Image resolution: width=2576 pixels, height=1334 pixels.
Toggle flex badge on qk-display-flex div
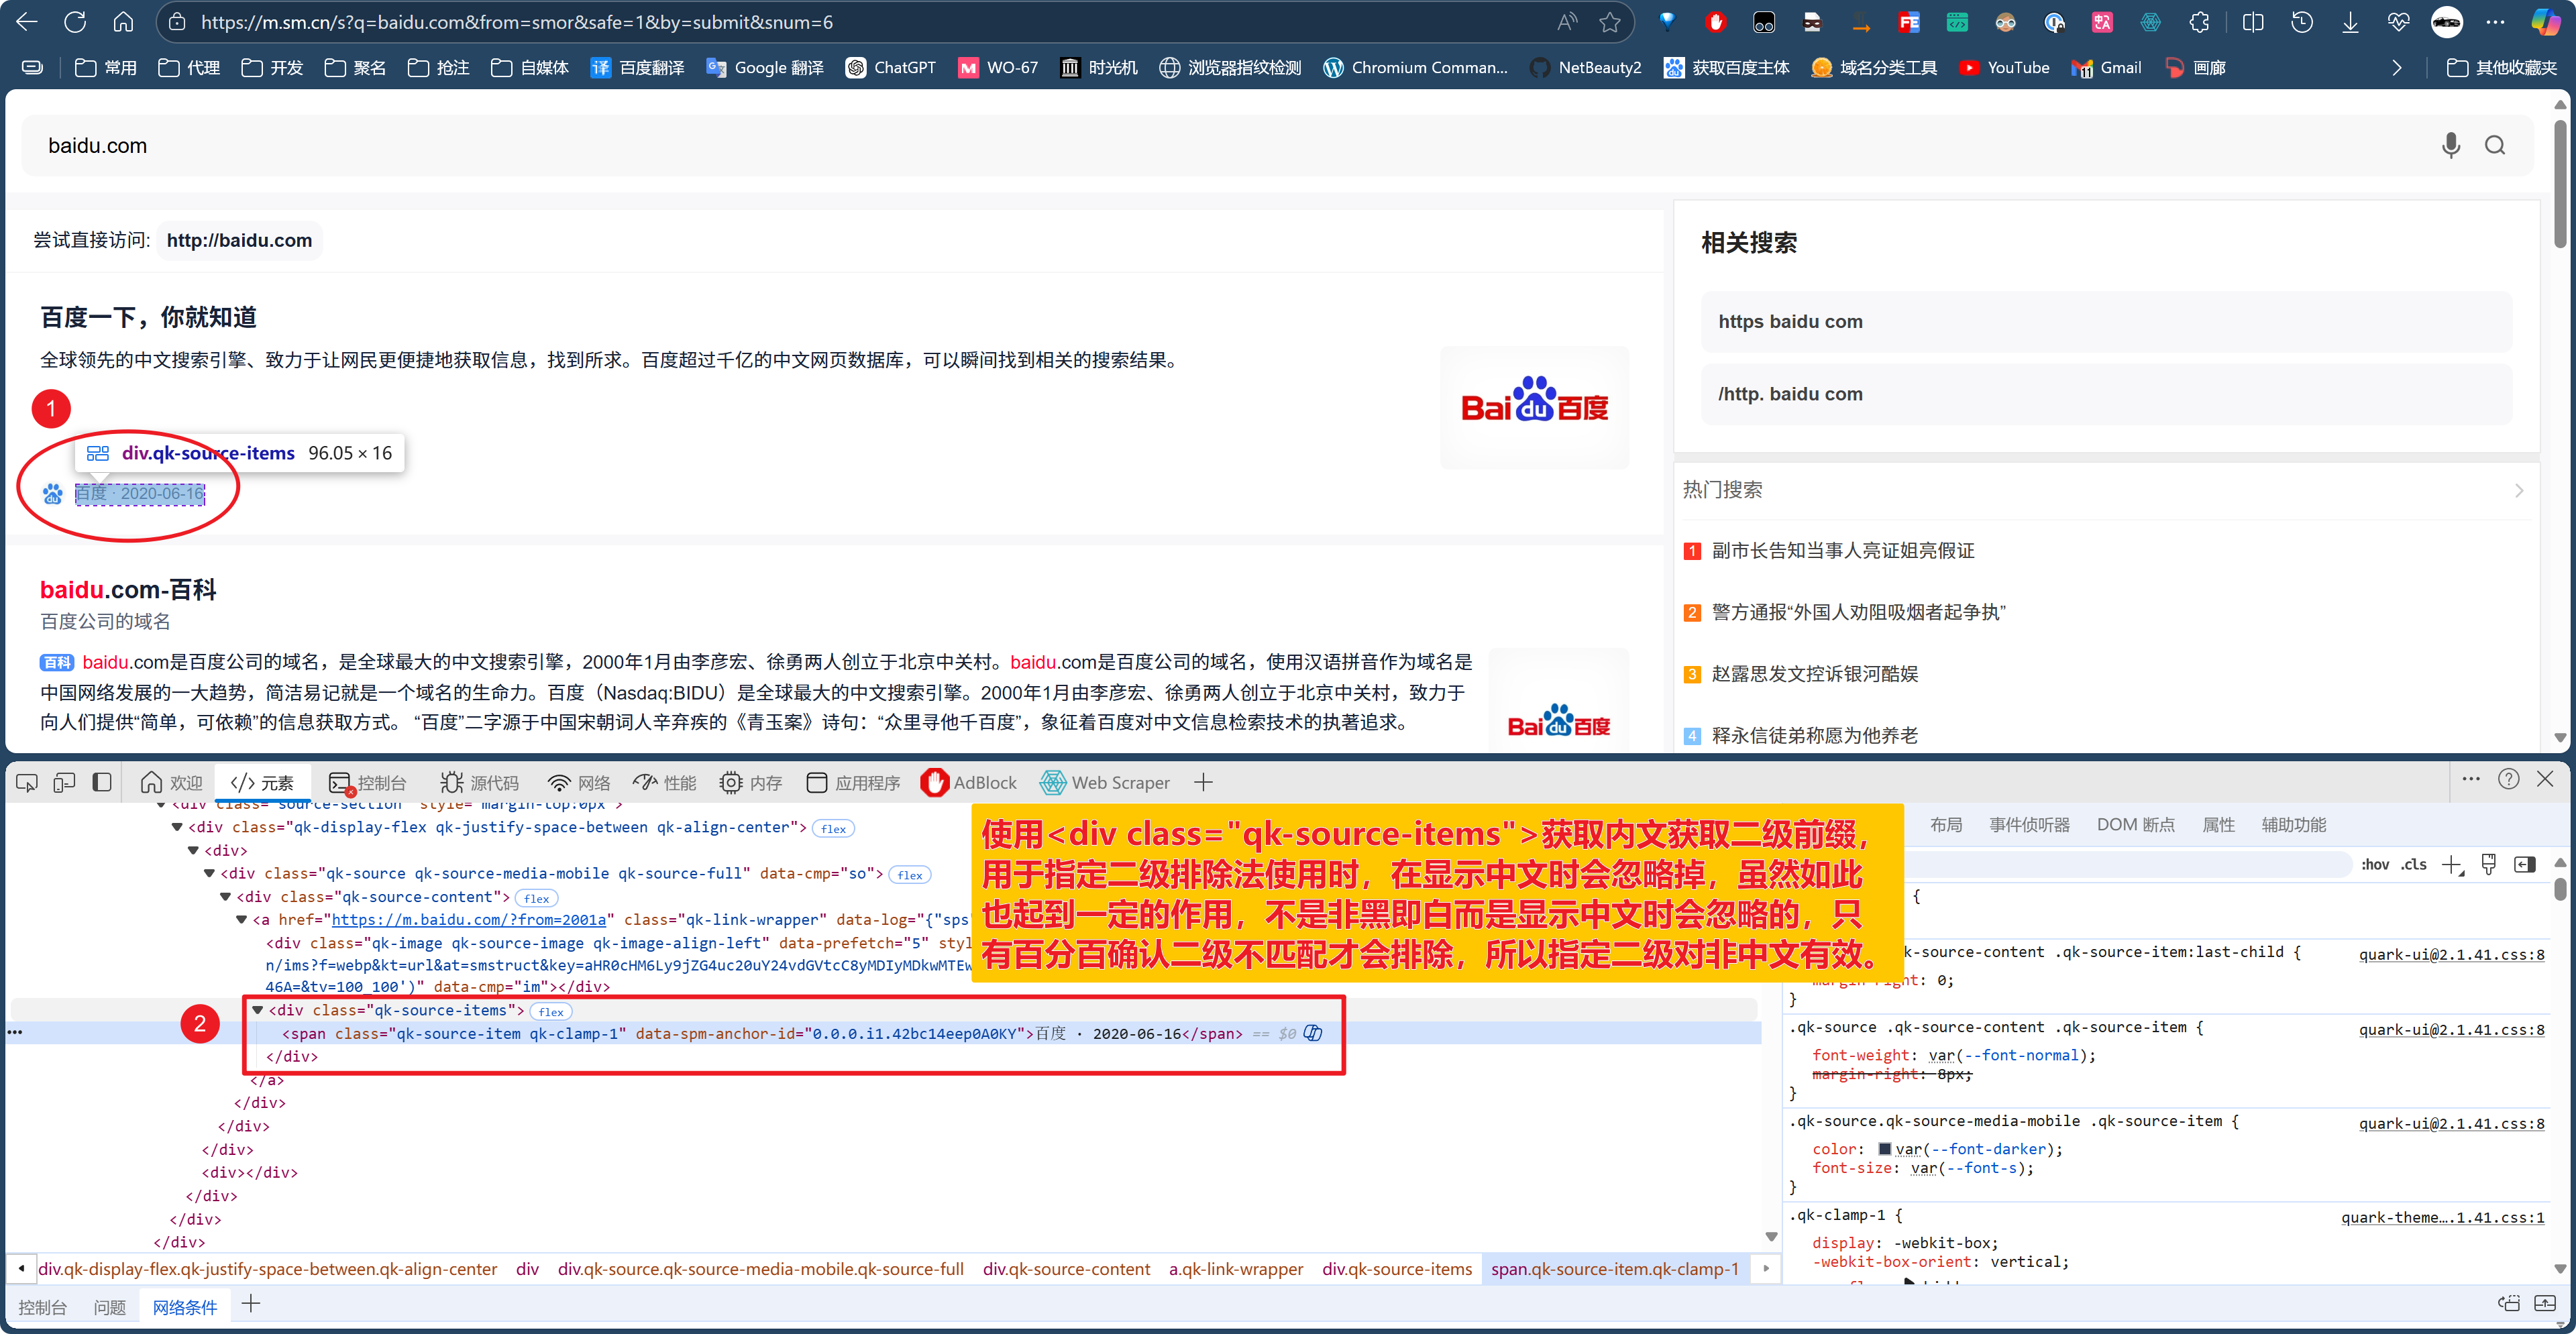point(834,829)
